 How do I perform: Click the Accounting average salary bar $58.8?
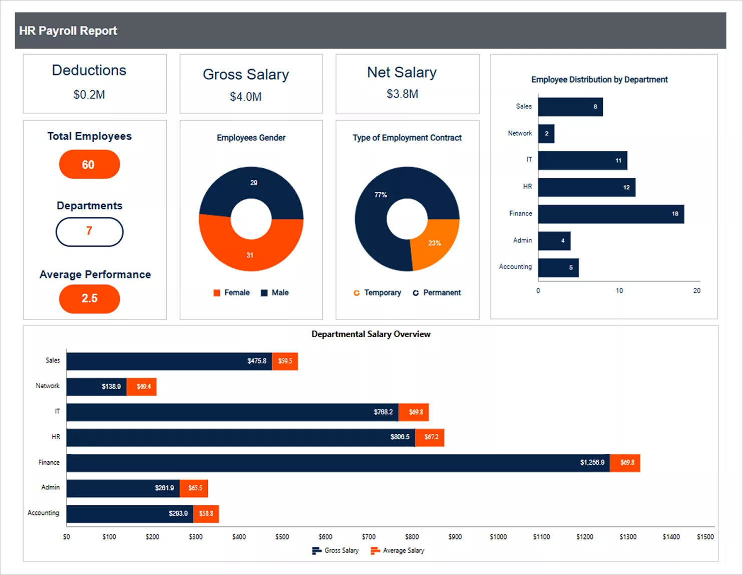[206, 514]
